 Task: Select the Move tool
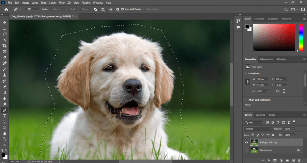pyautogui.click(x=4, y=22)
